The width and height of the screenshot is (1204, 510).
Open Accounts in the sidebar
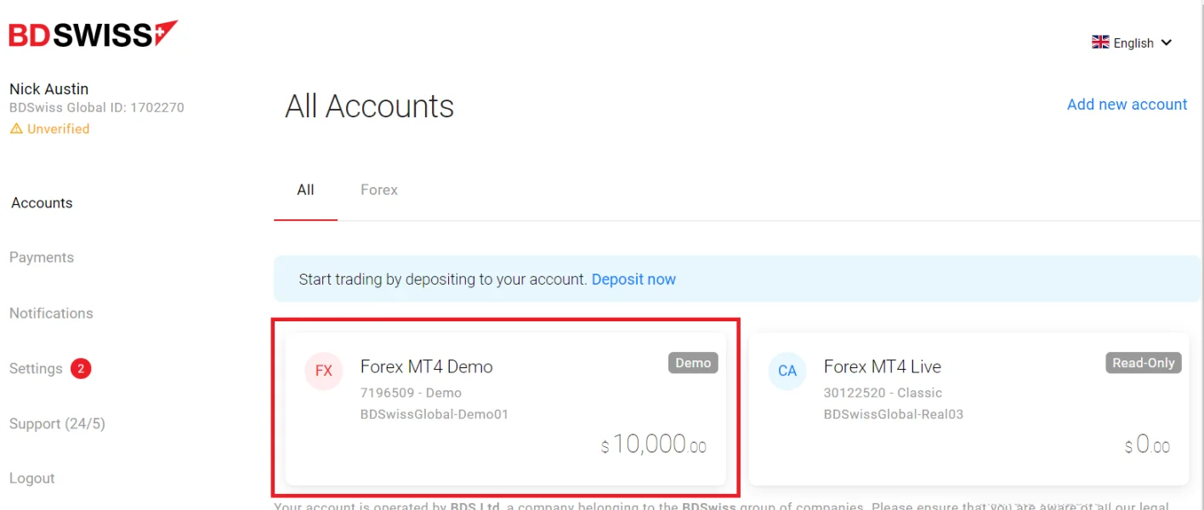[x=42, y=203]
